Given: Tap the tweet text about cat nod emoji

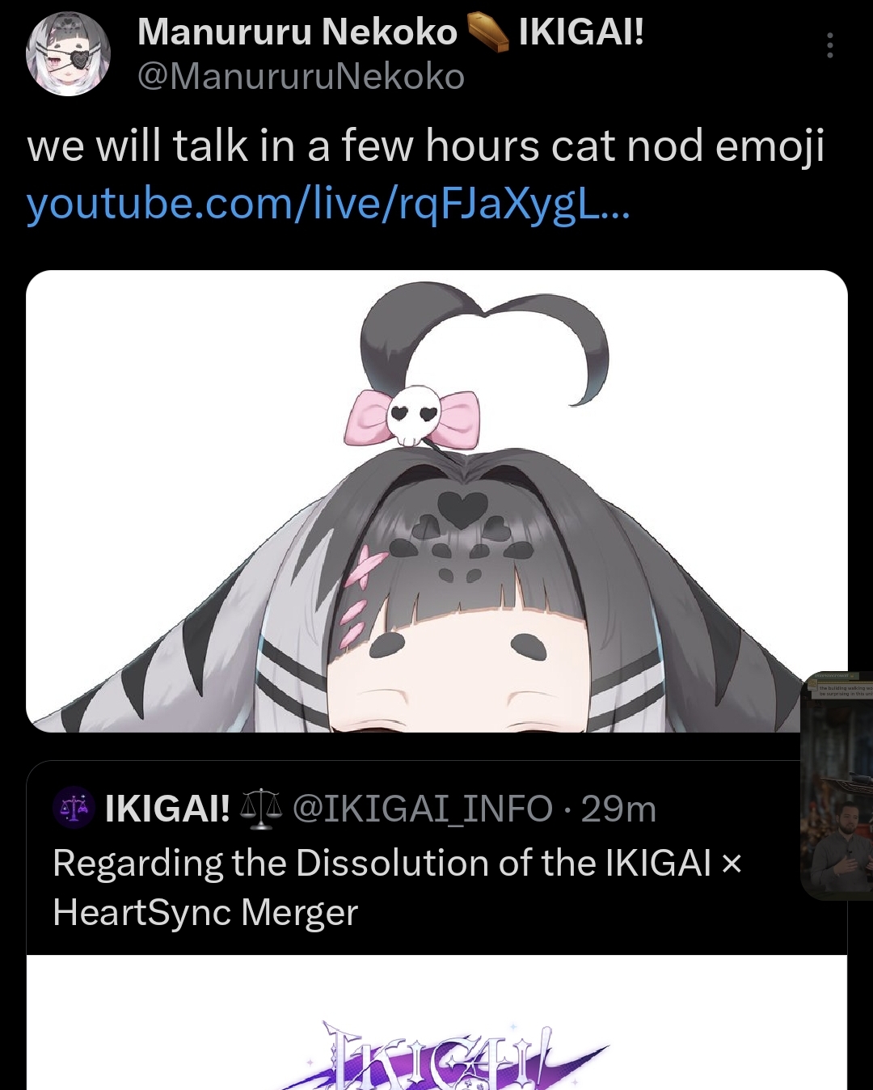Looking at the screenshot, I should coord(426,147).
